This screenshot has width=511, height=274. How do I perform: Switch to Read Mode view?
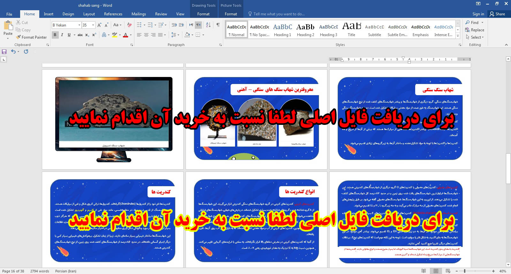coord(423,271)
